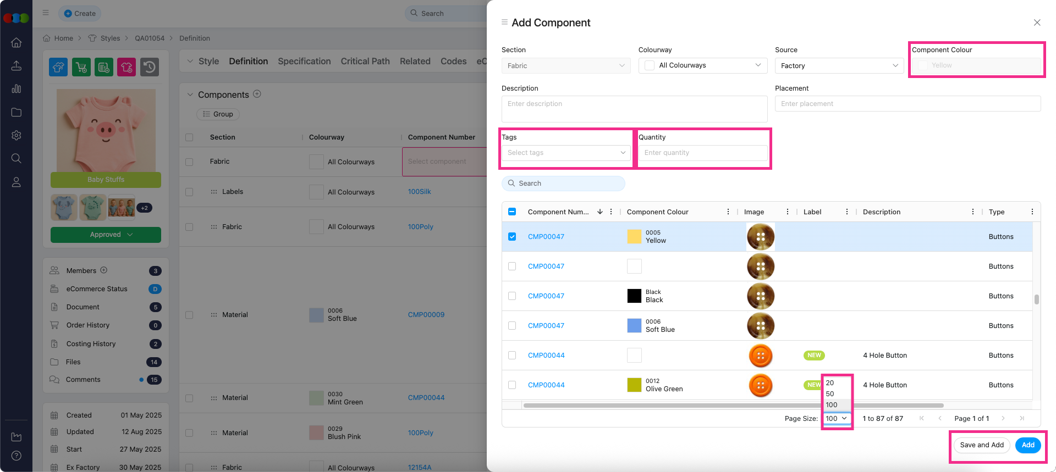Open column menu for Component Colour
The width and height of the screenshot is (1056, 472).
tap(728, 212)
